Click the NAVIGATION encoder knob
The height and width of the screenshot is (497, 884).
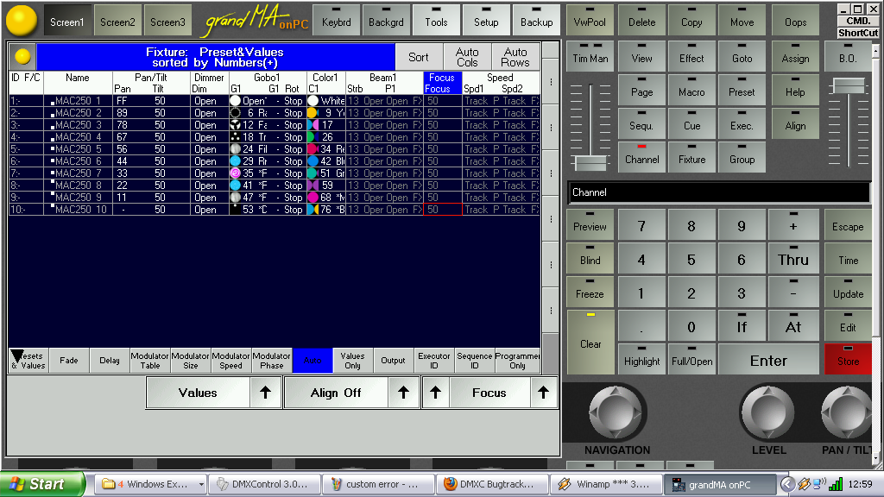[616, 412]
